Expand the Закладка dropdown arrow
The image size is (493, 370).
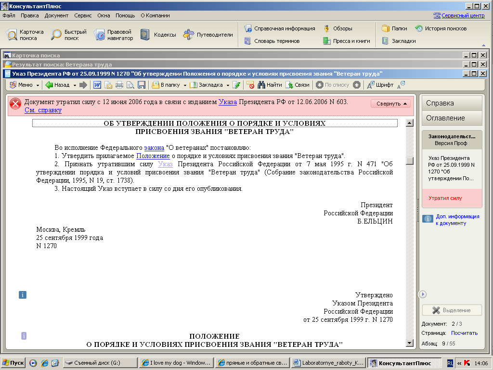[228, 85]
